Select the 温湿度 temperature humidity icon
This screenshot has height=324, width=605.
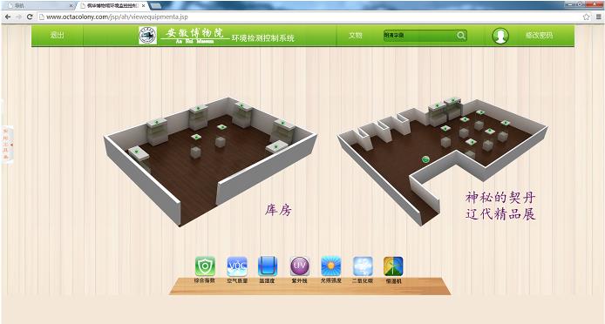268,267
